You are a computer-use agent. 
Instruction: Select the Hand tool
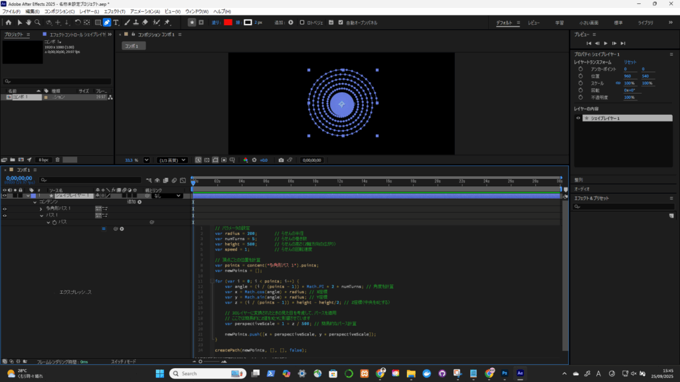coord(29,23)
